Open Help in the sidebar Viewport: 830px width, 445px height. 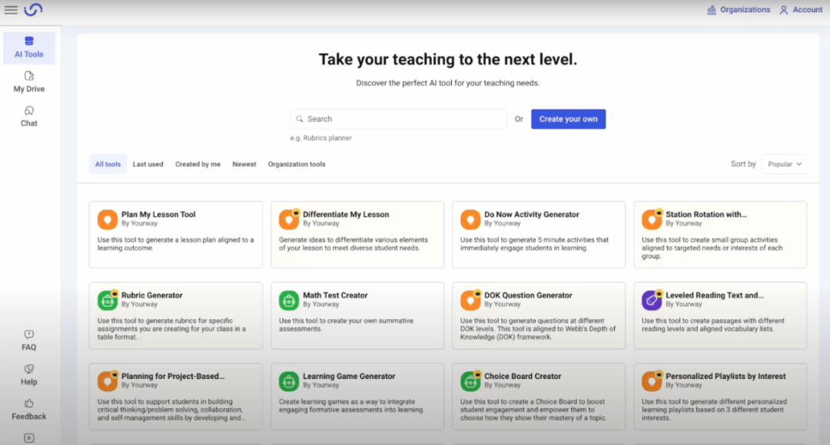pyautogui.click(x=29, y=374)
